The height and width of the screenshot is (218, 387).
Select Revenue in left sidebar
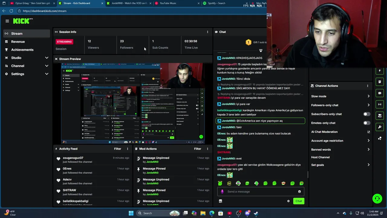click(x=27, y=42)
